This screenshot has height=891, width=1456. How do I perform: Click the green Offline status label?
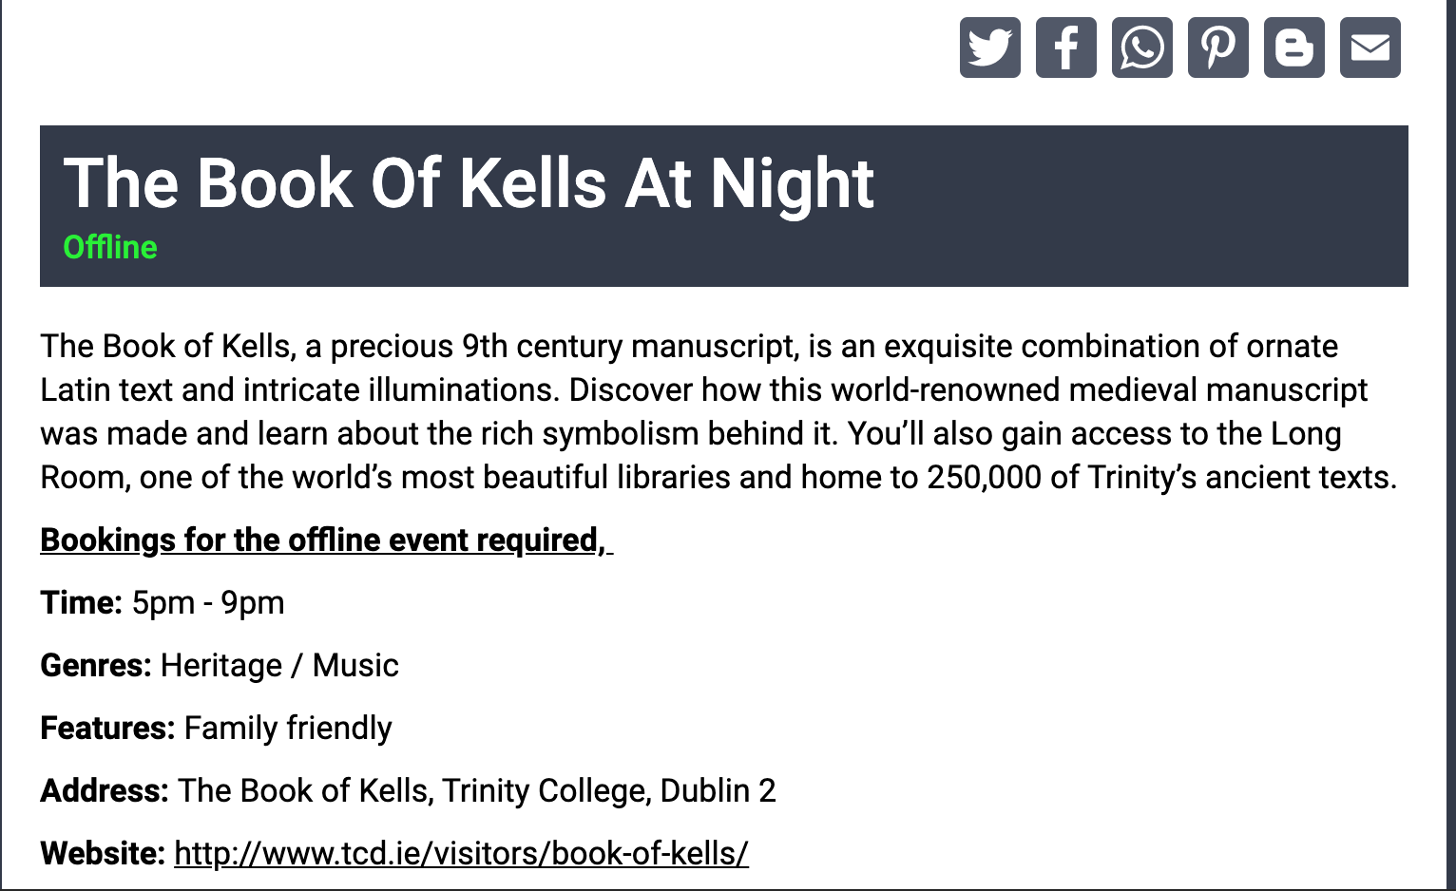[x=110, y=247]
